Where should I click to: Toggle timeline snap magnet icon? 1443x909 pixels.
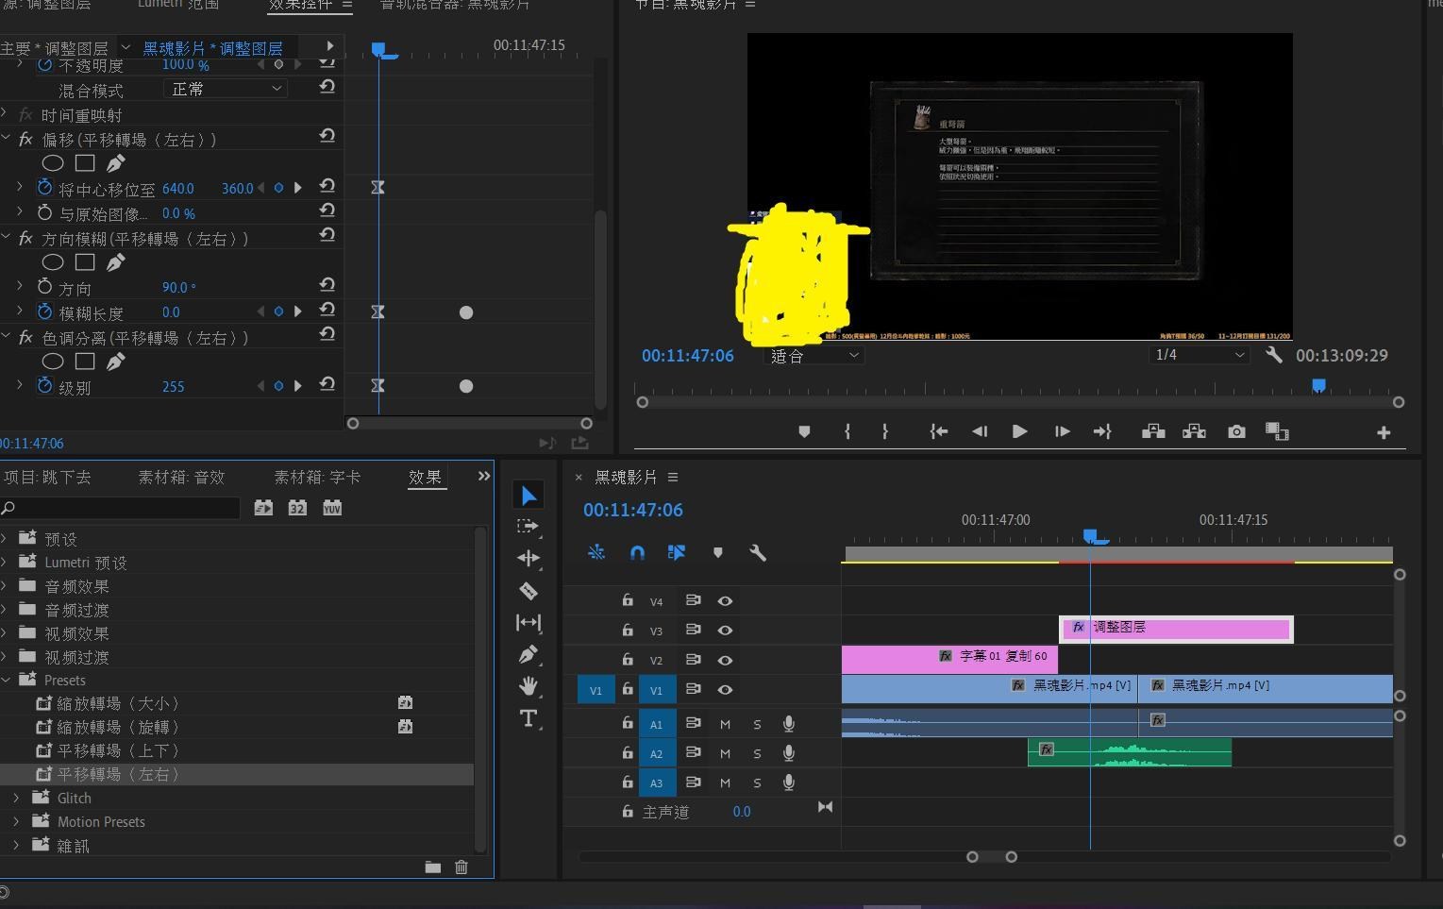pyautogui.click(x=637, y=553)
